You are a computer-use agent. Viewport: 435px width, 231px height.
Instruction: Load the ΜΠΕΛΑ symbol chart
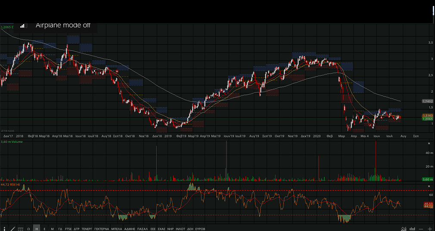point(116,228)
